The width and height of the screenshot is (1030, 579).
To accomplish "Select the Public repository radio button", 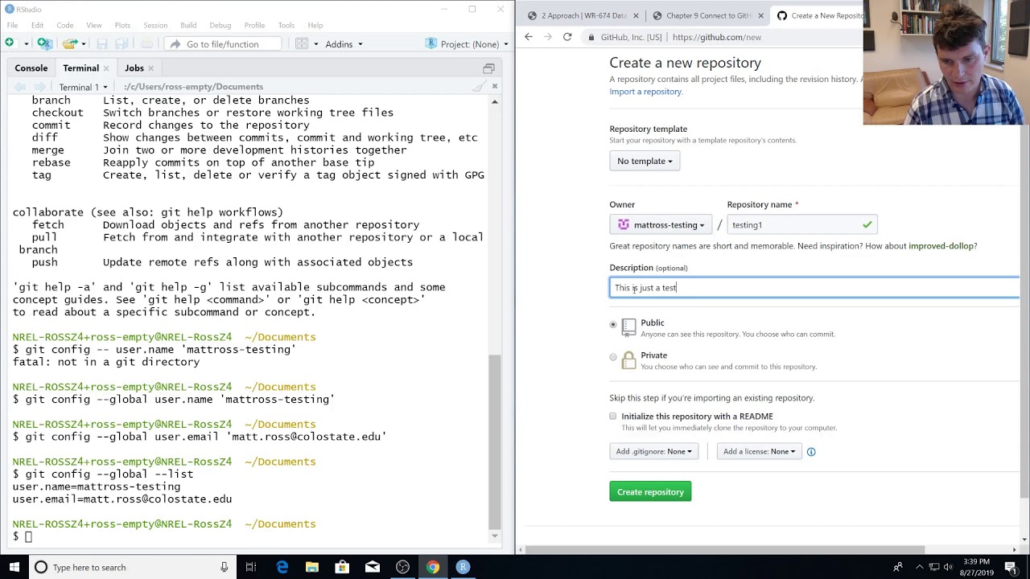I will pos(613,324).
